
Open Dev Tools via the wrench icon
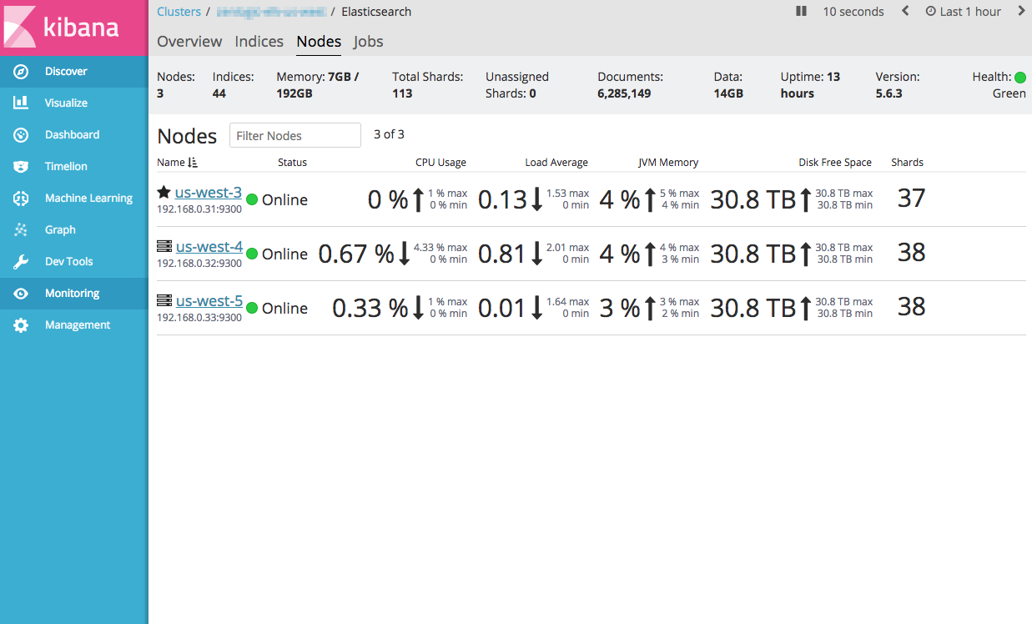tap(21, 262)
